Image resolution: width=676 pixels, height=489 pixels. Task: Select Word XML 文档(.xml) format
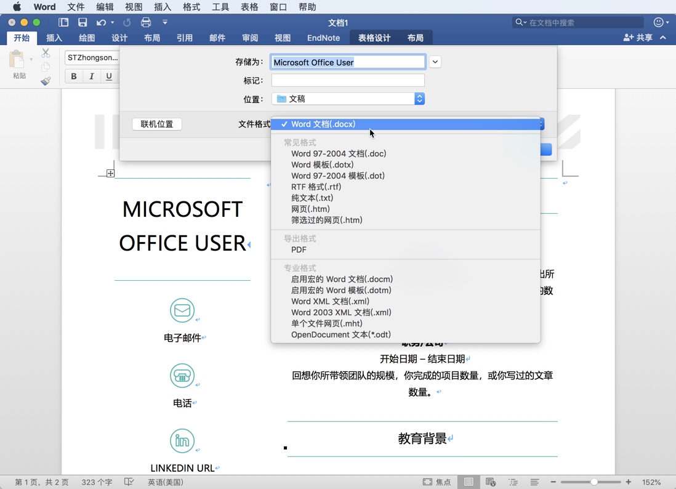[405, 301]
